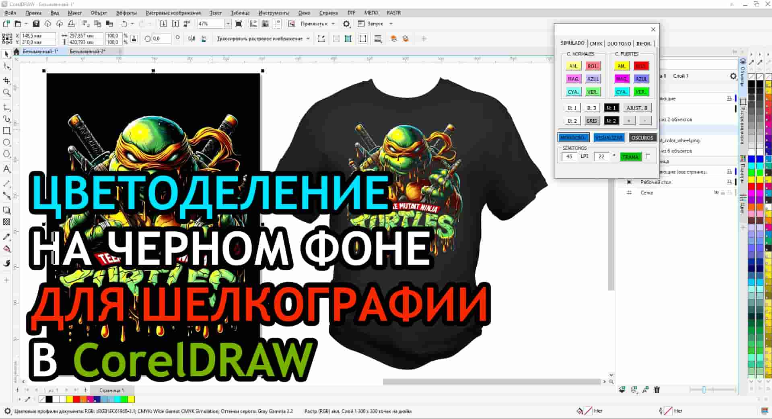Click the Undo arrow icon
The height and width of the screenshot is (419, 772).
(x=124, y=24)
